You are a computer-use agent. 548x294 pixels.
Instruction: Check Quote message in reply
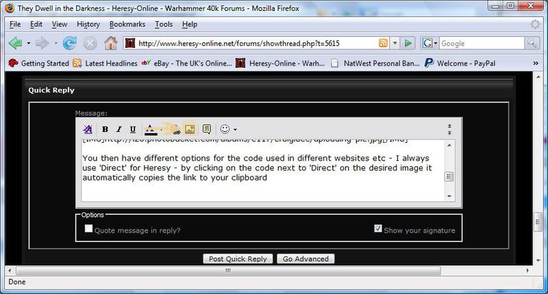pyautogui.click(x=89, y=228)
